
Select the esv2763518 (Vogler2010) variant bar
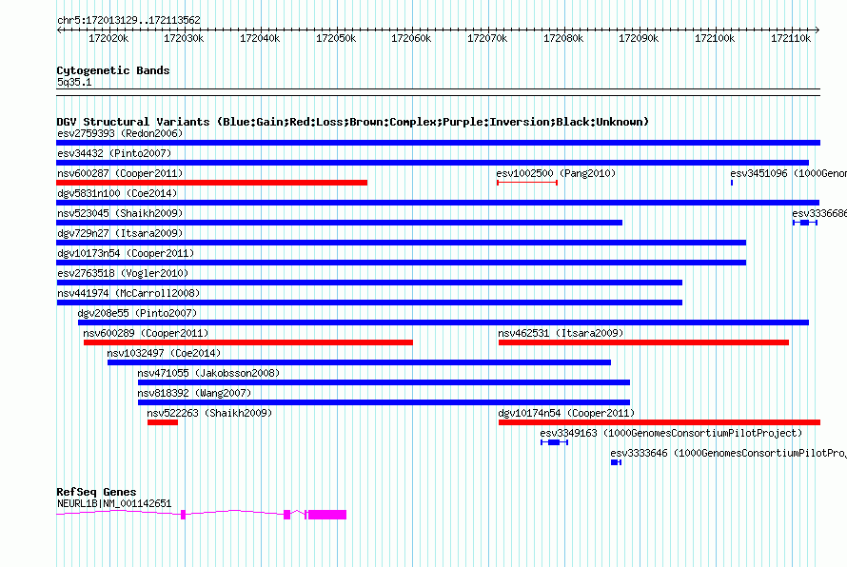(x=369, y=283)
